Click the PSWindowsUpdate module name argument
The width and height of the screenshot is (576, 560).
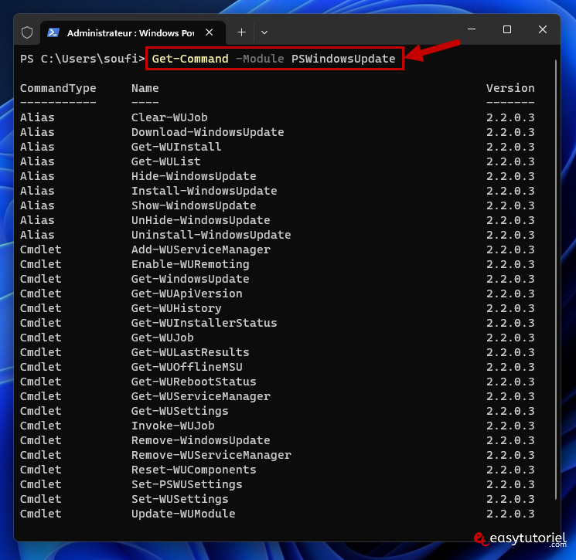343,59
